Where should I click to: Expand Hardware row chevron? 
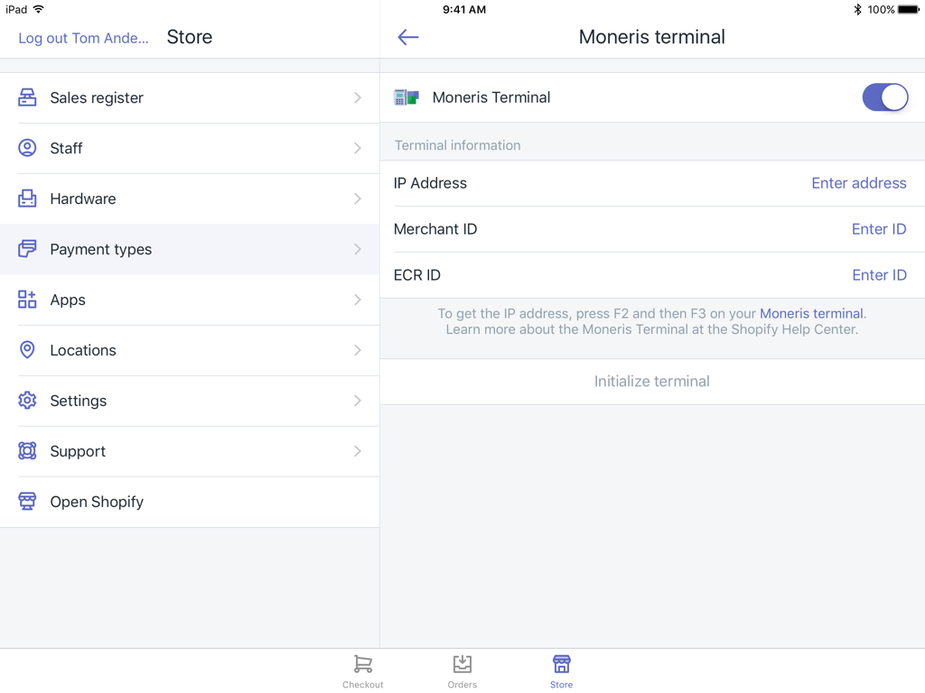(x=358, y=199)
